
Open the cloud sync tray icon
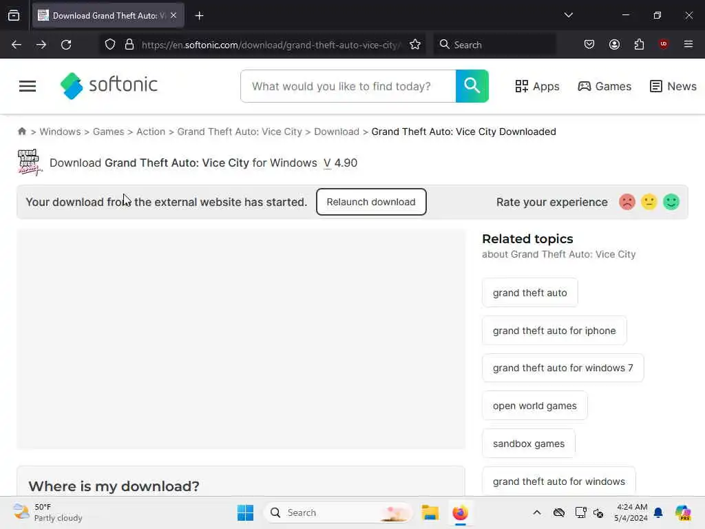(559, 512)
